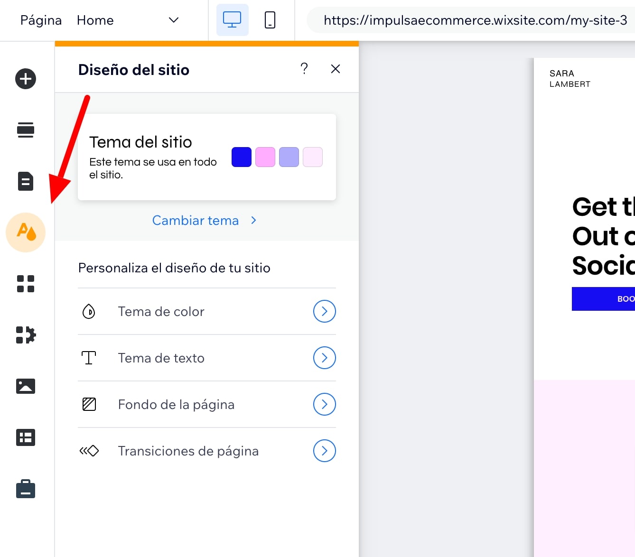Enable desktop editing view

[x=232, y=20]
